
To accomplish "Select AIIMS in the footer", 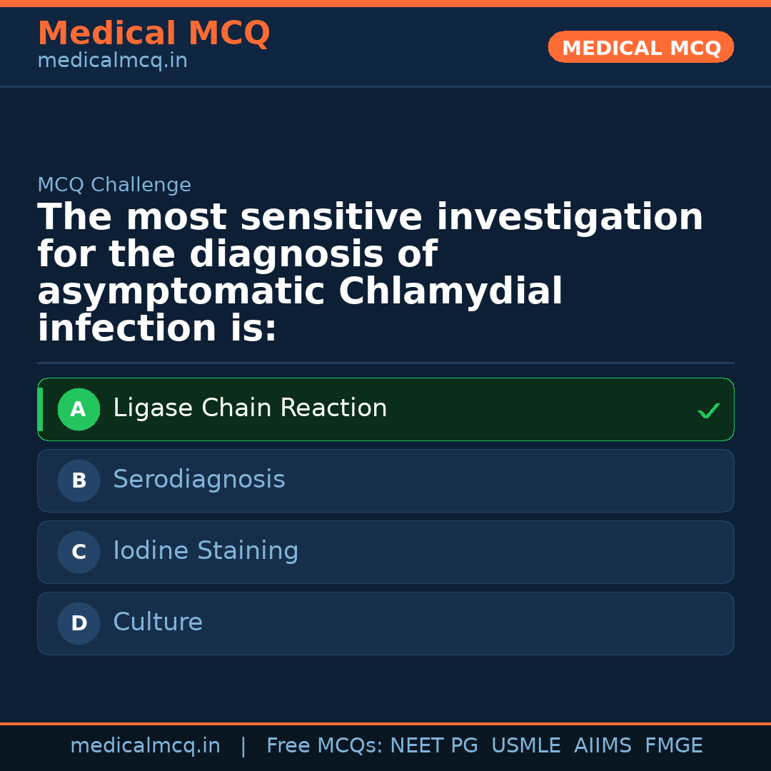I will pyautogui.click(x=603, y=746).
